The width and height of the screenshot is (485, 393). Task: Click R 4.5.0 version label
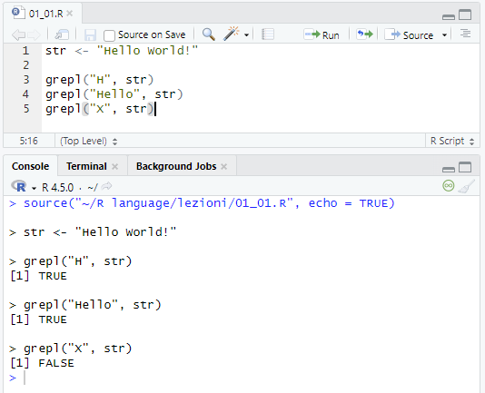(58, 187)
